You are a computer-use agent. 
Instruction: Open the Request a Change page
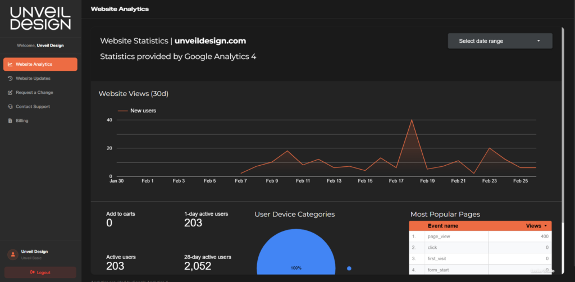coord(40,93)
